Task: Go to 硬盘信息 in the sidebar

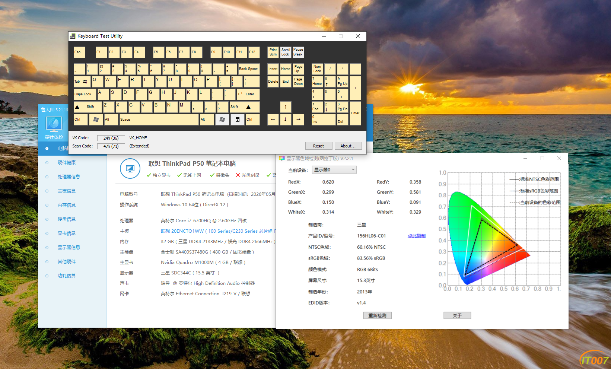Action: coord(67,219)
